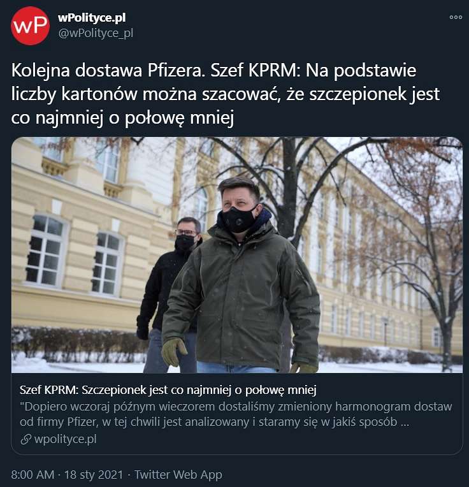469x487 pixels.
Task: Open the red wP profile avatar
Action: point(30,25)
